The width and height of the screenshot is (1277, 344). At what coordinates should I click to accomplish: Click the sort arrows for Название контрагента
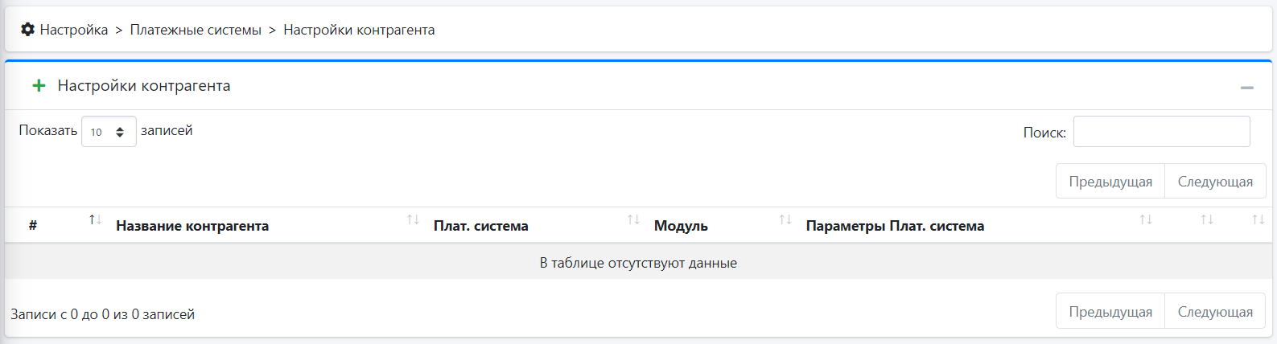coord(413,219)
